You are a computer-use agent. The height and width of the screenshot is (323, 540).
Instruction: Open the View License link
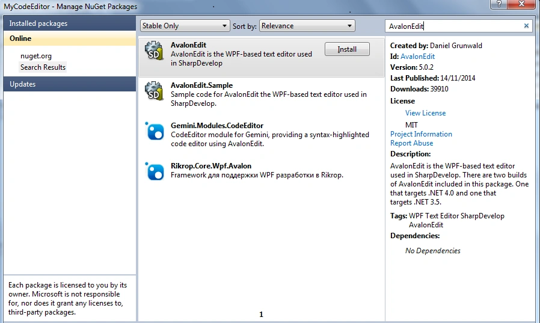pos(425,113)
